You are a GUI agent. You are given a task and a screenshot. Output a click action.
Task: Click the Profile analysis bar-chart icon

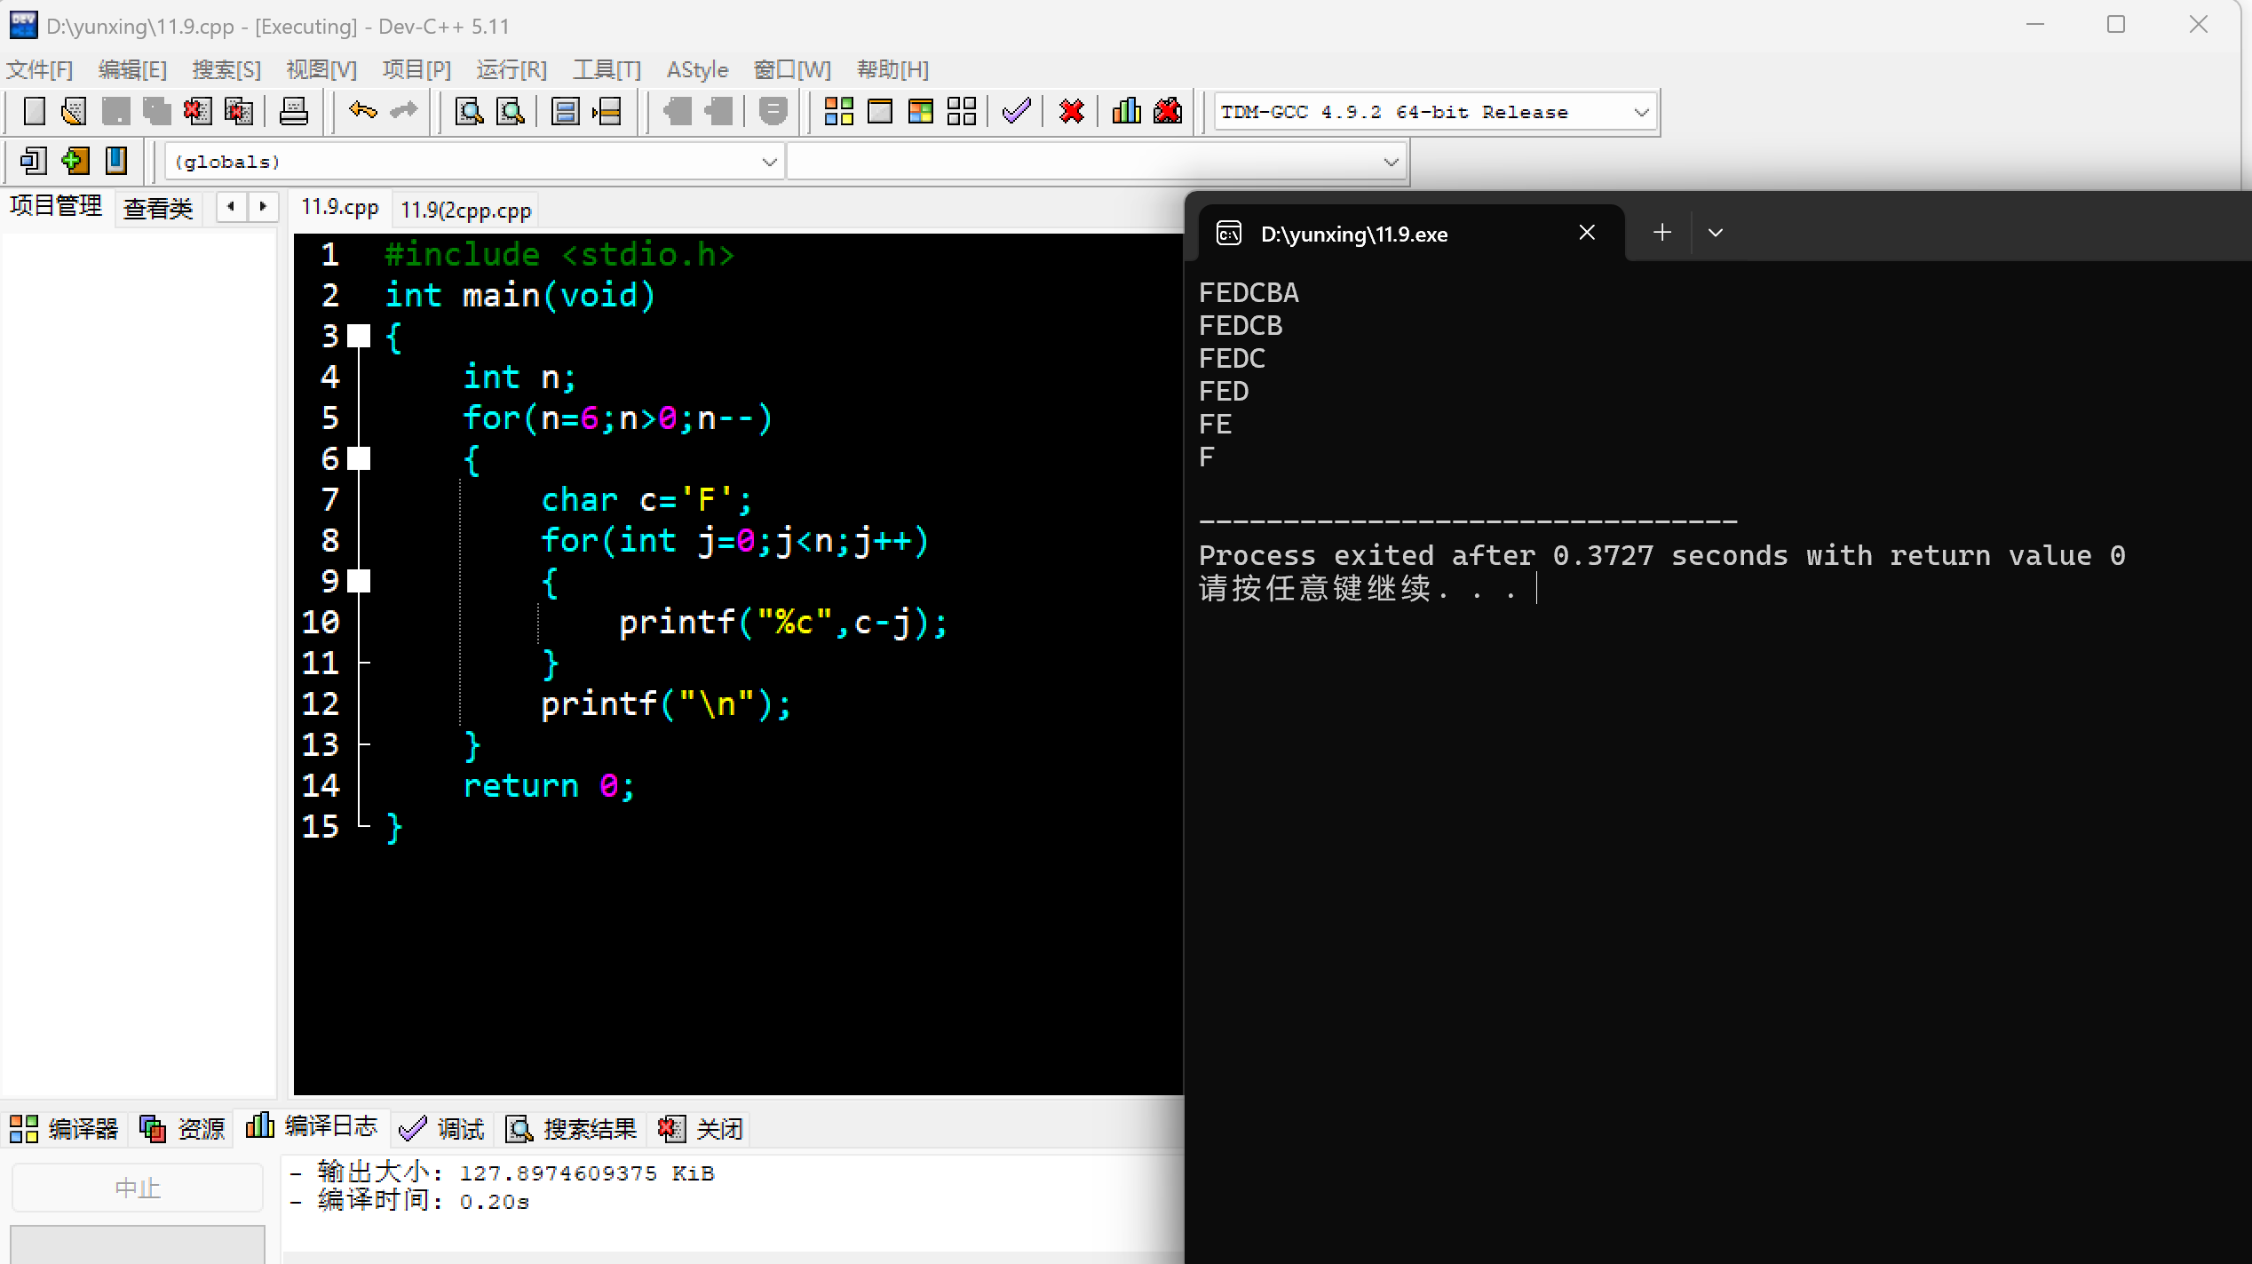click(x=1126, y=111)
